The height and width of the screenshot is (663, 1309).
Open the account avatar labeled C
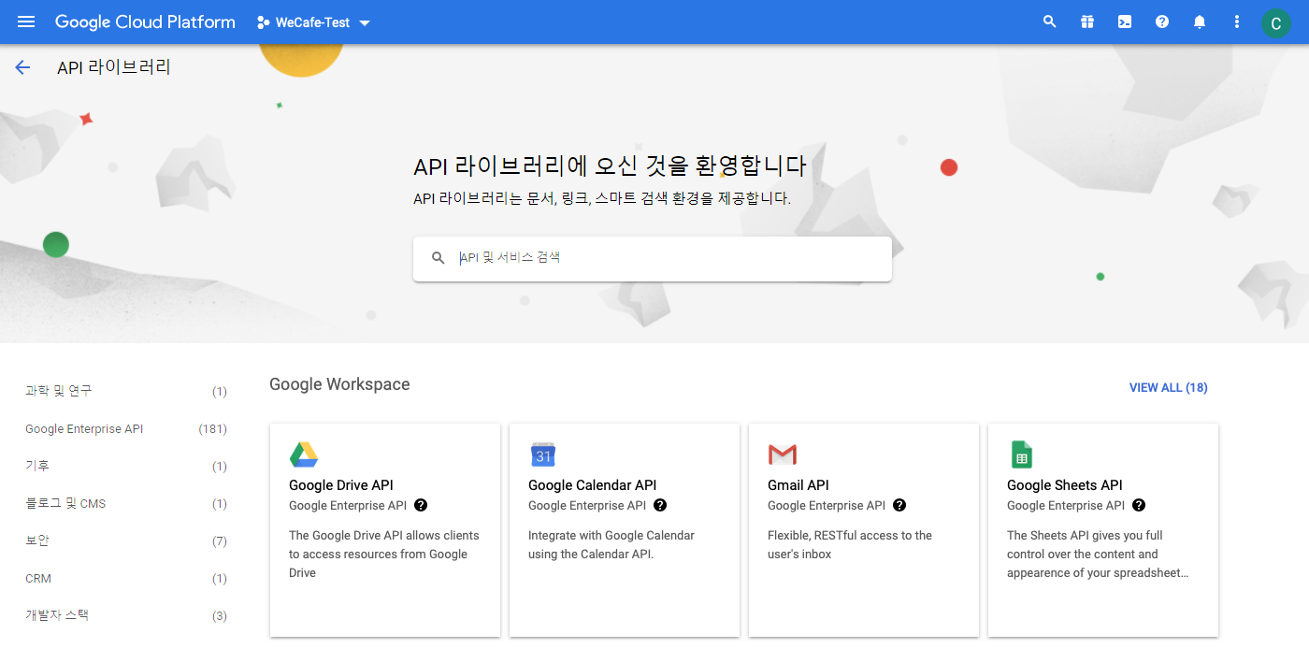[1275, 22]
